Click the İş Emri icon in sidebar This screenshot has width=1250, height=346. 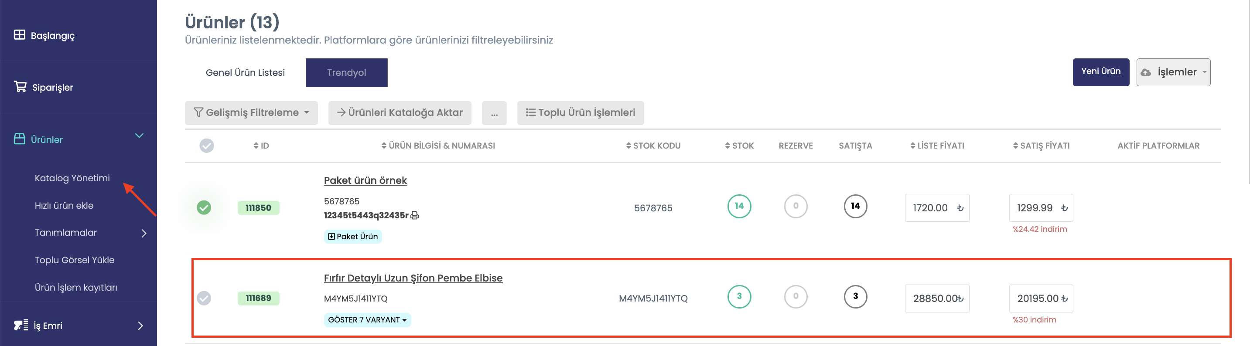pyautogui.click(x=20, y=326)
